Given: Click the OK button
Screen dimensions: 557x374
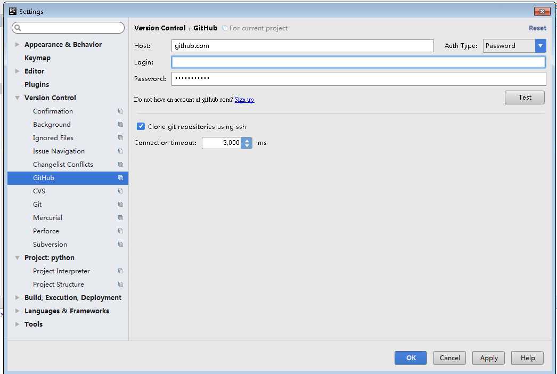Looking at the screenshot, I should (x=411, y=357).
